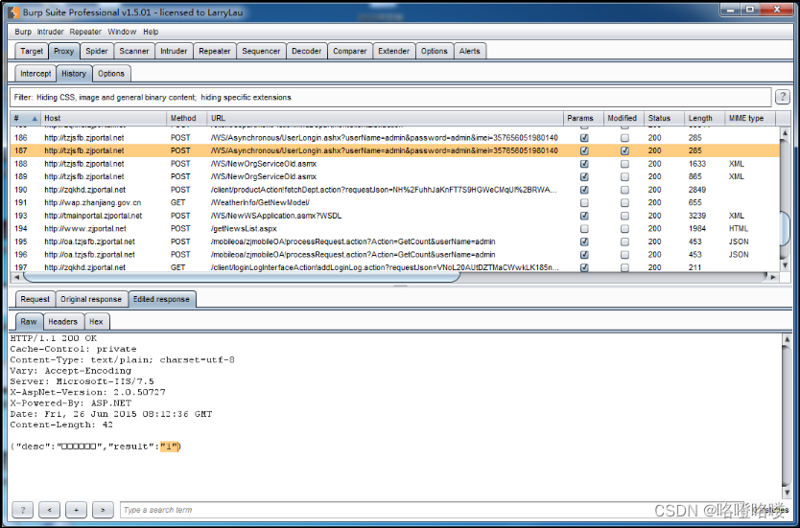
Task: Toggle Params checkbox in row 188
Action: pyautogui.click(x=584, y=164)
